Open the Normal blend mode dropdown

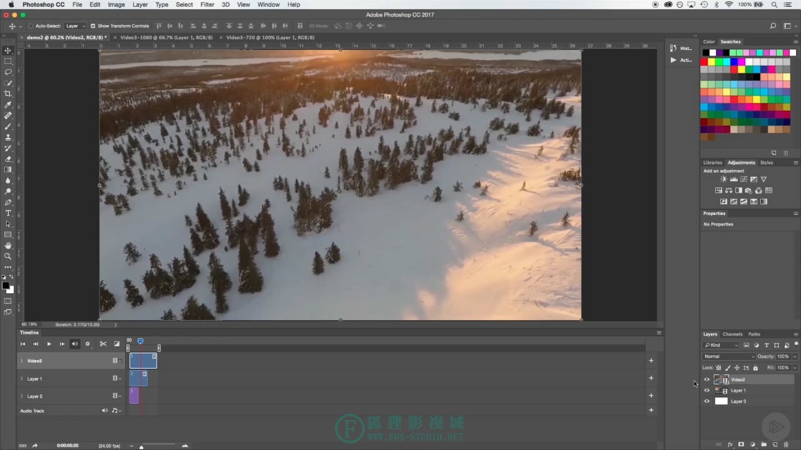click(729, 356)
